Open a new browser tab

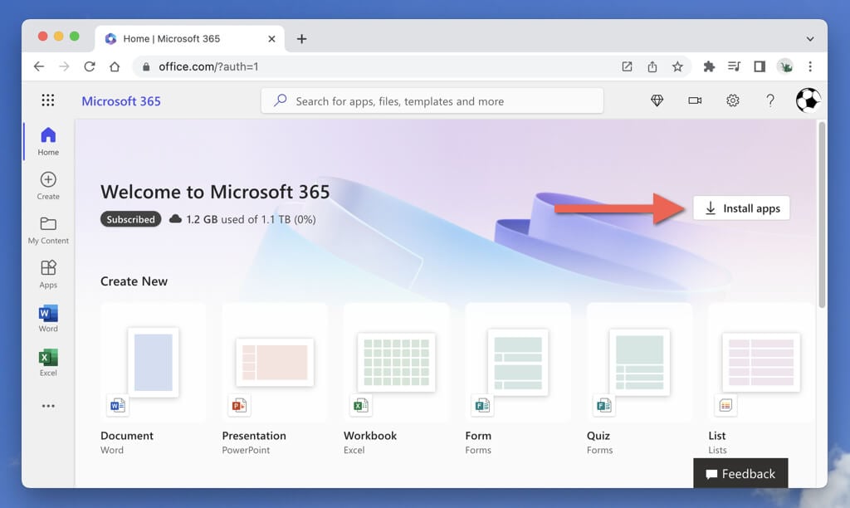301,39
